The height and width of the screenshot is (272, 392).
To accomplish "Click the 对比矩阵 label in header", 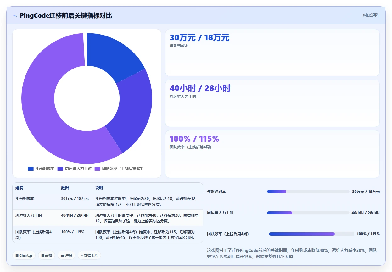I will point(371,15).
